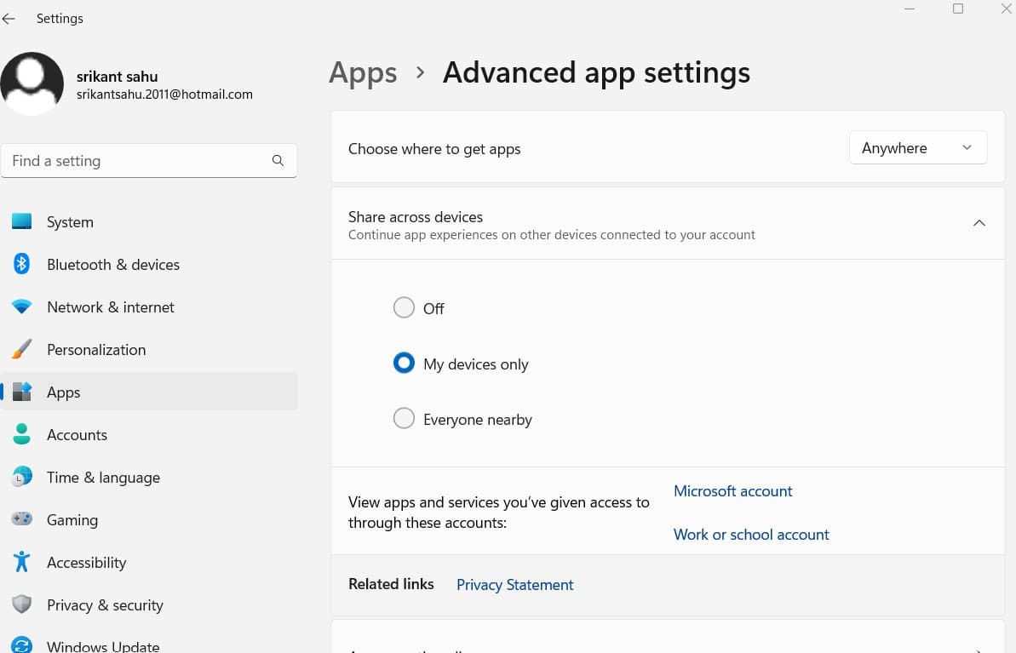
Task: Select the My devices only option
Action: pyautogui.click(x=404, y=364)
